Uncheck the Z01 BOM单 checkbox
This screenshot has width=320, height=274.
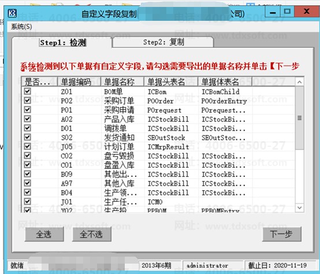point(28,91)
